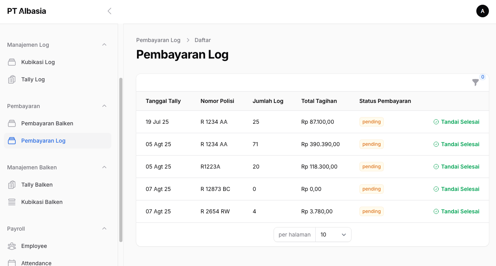The width and height of the screenshot is (496, 266).
Task: Click the Tally Balken clipboard icon
Action: click(12, 185)
